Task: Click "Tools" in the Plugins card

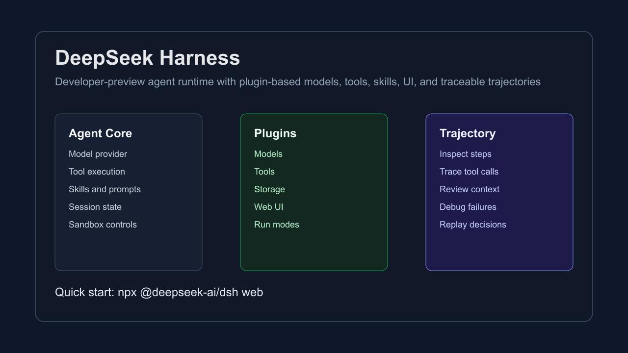Action: pos(264,172)
